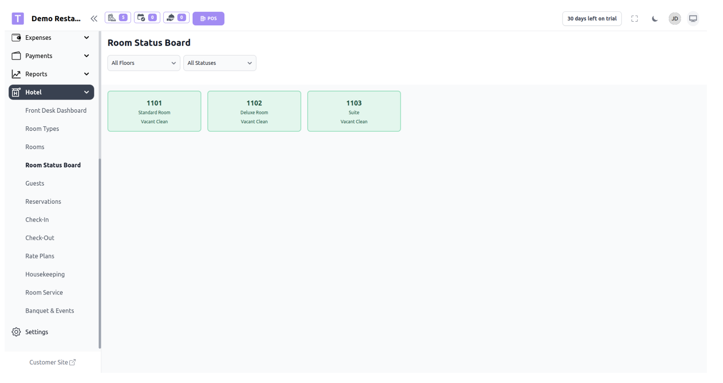This screenshot has height=383, width=723.
Task: Open the waiter requests bell badge
Action: coord(176,18)
